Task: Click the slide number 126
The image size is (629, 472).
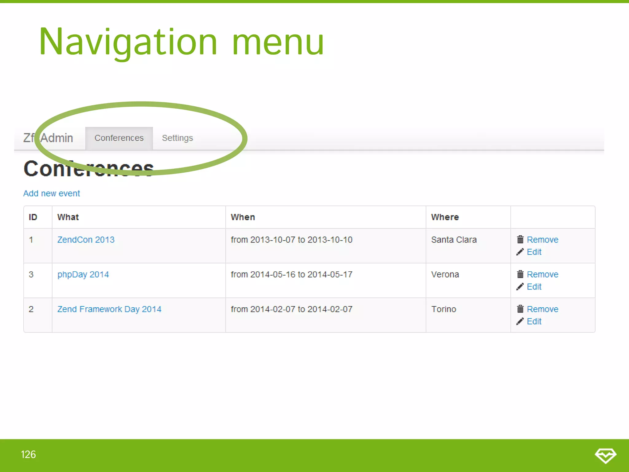Action: (x=28, y=454)
